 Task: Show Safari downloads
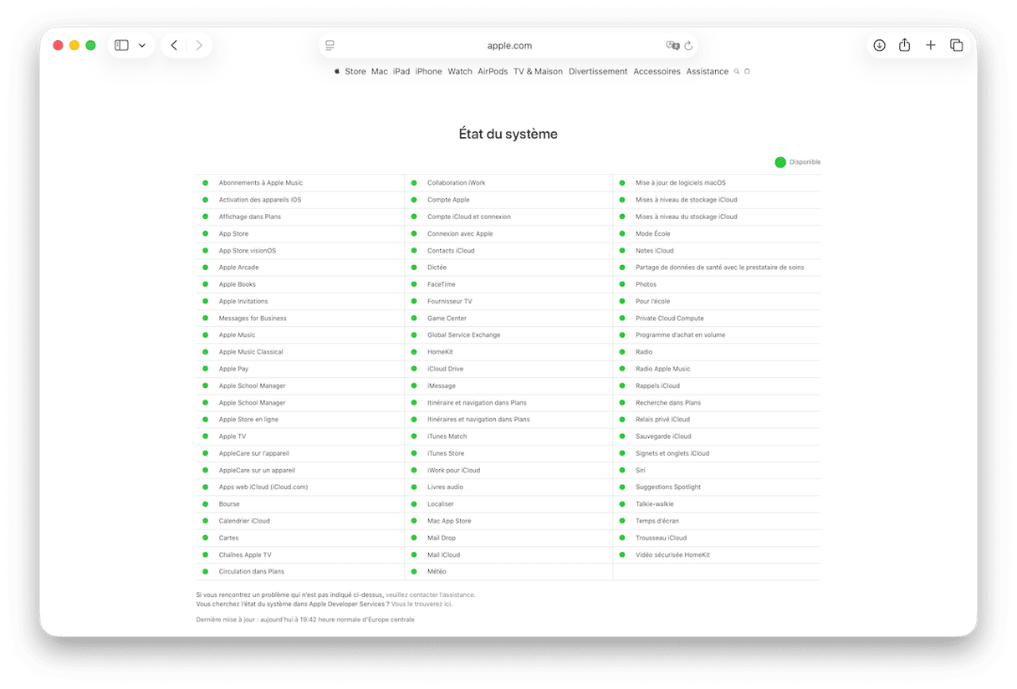click(x=879, y=45)
